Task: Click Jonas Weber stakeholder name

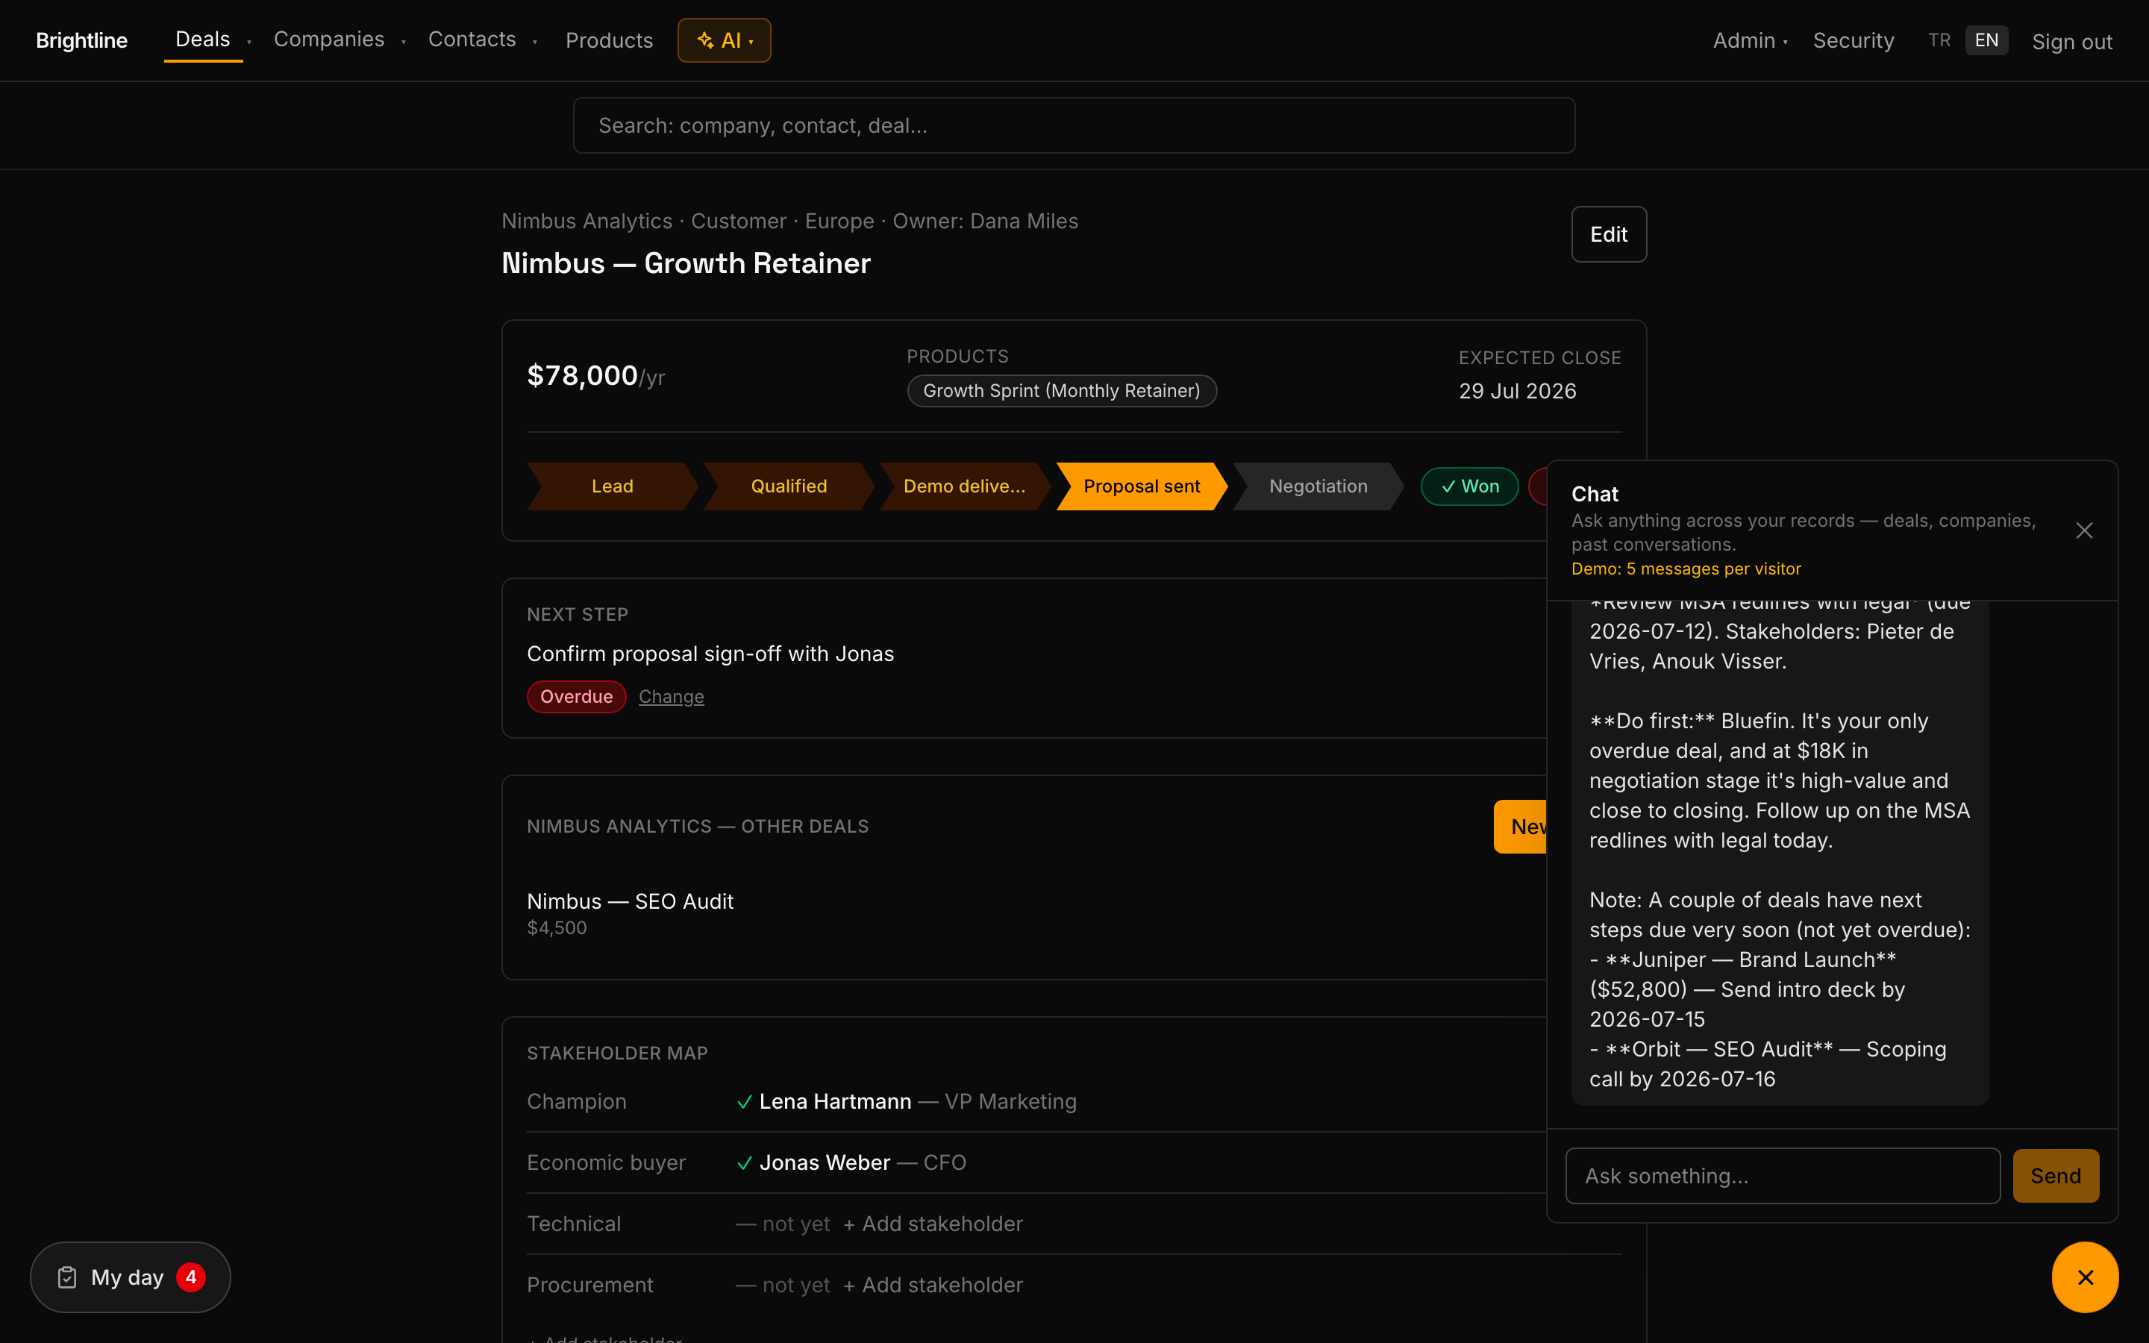Action: pyautogui.click(x=824, y=1162)
